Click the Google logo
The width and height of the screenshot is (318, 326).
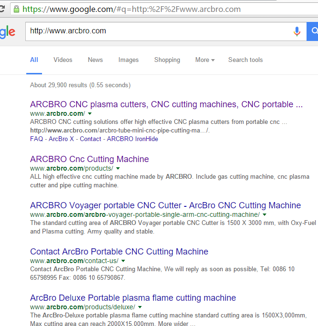[x=8, y=32]
